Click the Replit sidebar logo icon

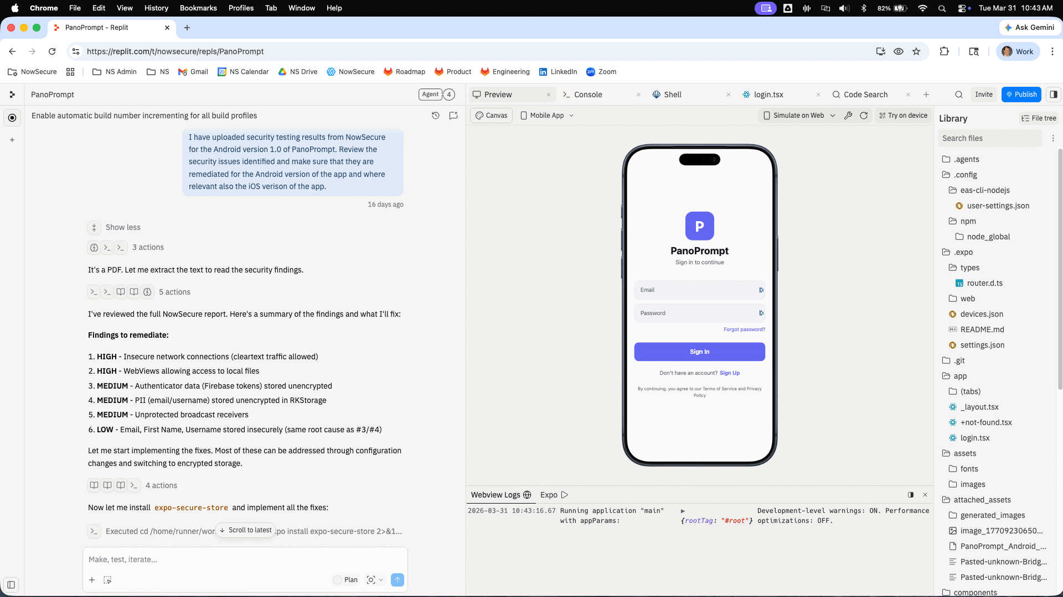point(12,95)
